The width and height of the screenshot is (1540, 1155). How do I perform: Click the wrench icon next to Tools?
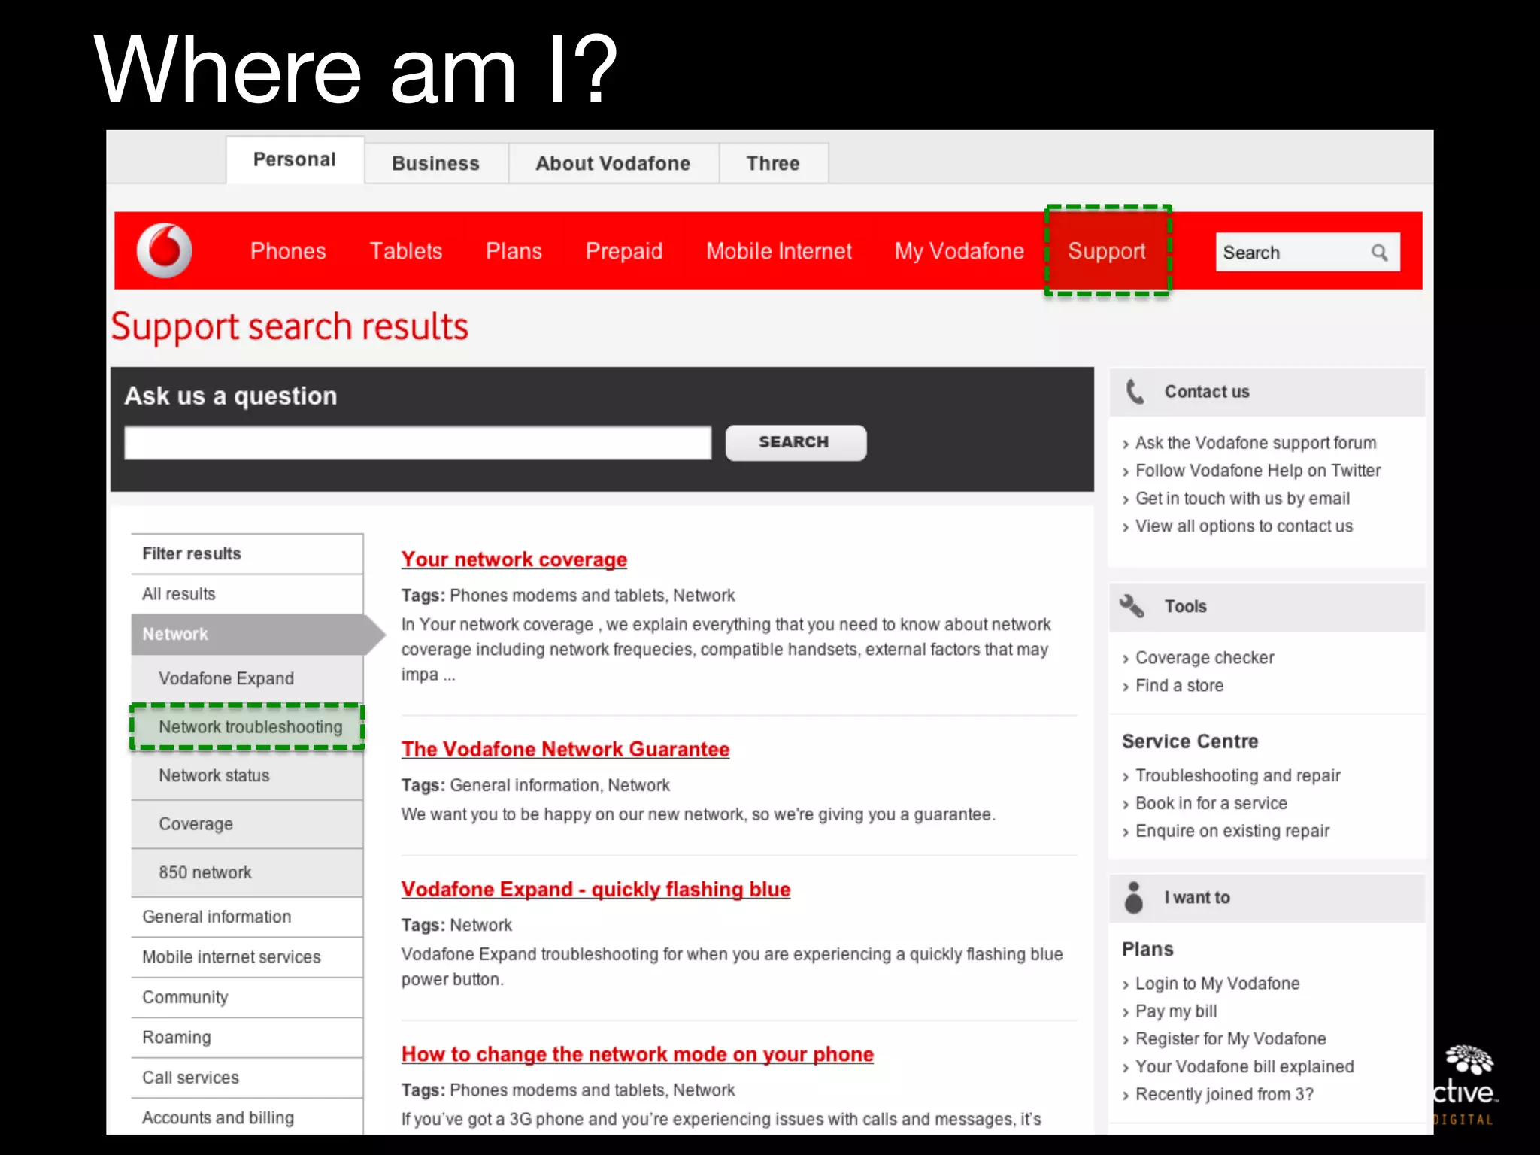[x=1132, y=605]
